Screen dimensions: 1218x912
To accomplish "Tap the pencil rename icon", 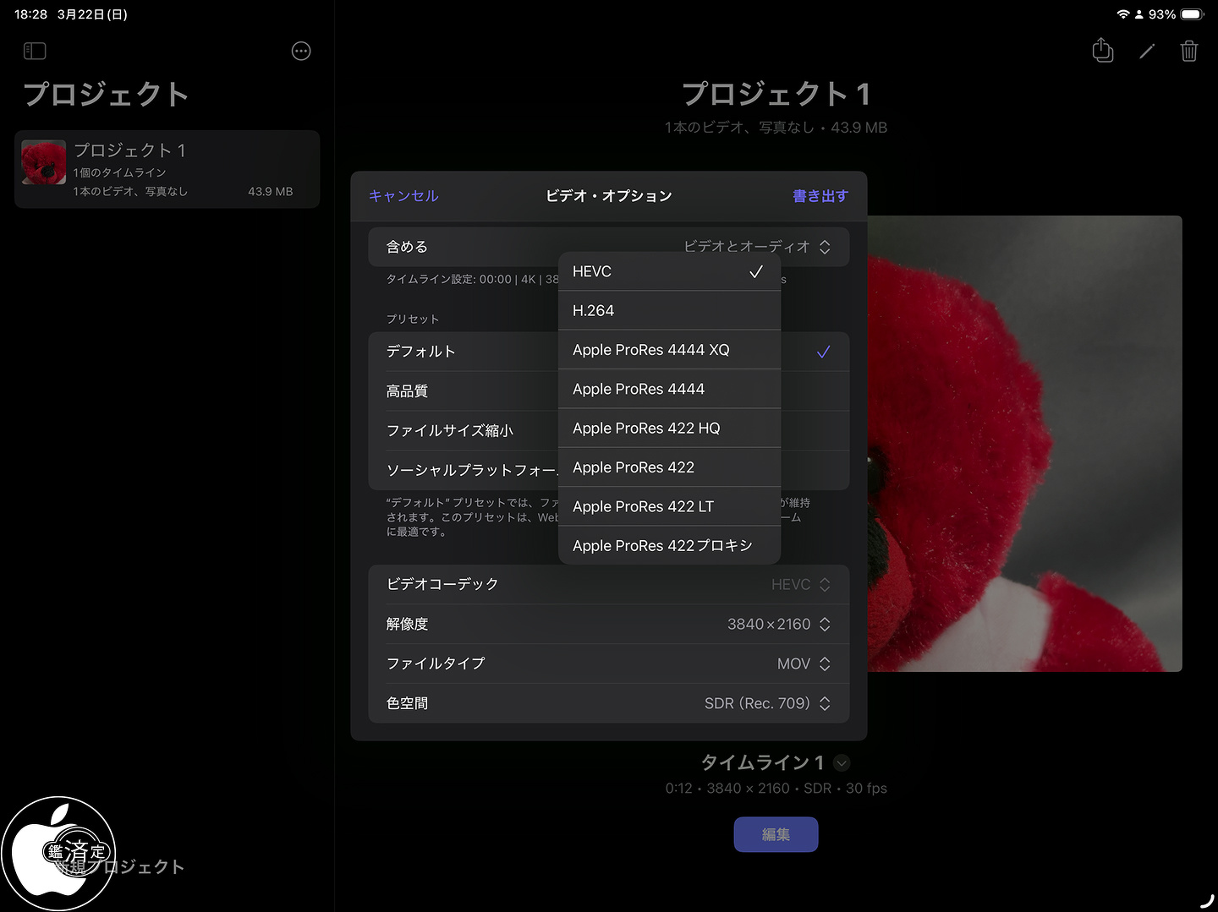I will point(1147,52).
